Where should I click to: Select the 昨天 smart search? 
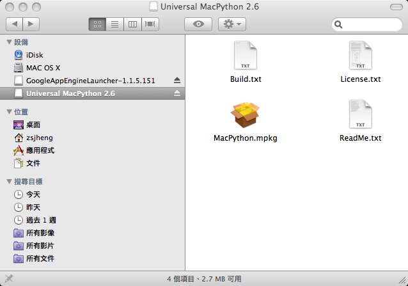tap(92, 207)
